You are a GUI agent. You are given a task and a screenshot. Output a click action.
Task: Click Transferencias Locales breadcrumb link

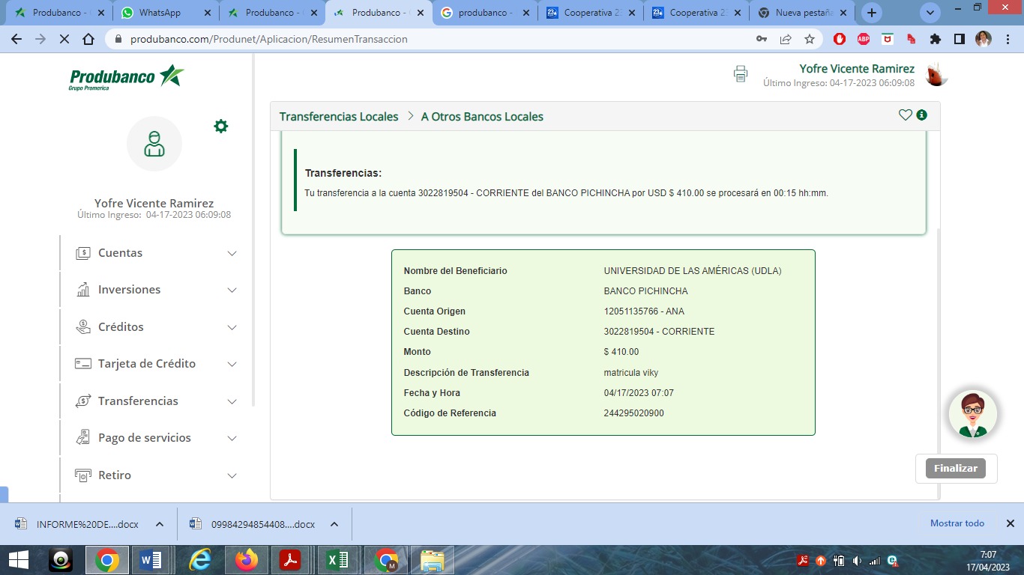click(339, 117)
